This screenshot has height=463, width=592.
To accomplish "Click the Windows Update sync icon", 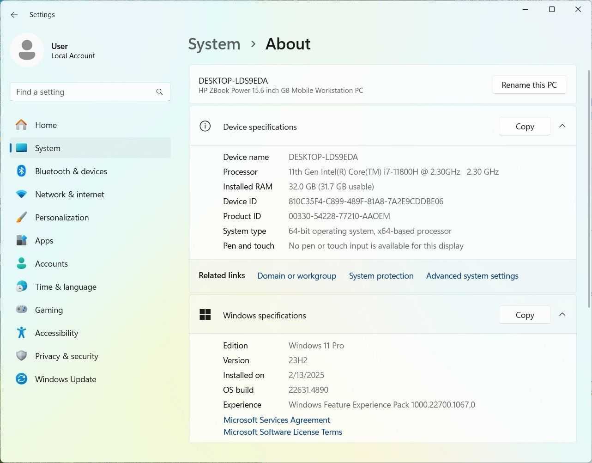I will [21, 379].
